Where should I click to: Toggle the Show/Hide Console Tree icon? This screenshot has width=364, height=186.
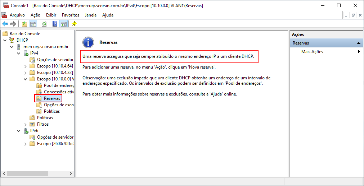pyautogui.click(x=33, y=24)
